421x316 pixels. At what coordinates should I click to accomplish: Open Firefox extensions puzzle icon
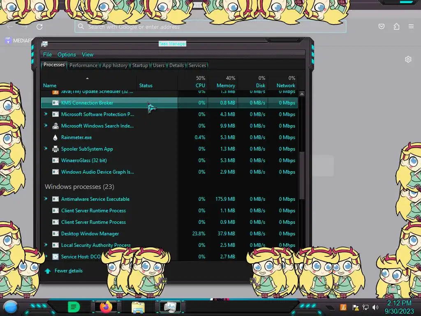(396, 26)
